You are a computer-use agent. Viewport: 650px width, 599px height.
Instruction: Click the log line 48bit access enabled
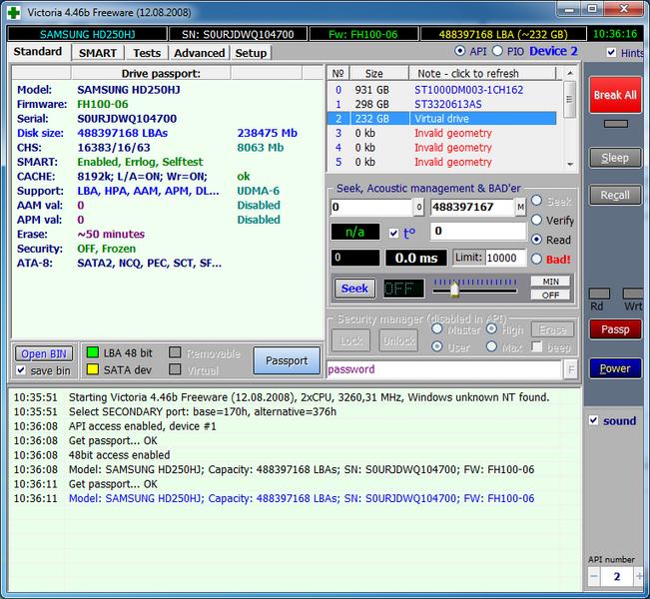(120, 455)
